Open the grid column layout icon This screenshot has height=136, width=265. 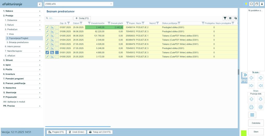tap(230, 18)
